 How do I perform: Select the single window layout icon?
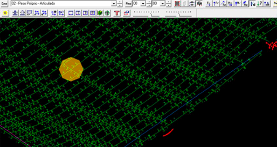[x=71, y=13]
